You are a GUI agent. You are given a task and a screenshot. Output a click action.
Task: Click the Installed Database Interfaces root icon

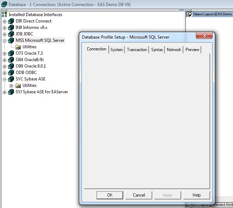pos(4,15)
